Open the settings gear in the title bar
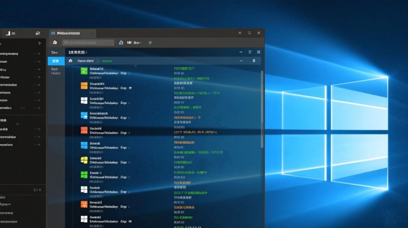The height and width of the screenshot is (228, 408). [240, 33]
